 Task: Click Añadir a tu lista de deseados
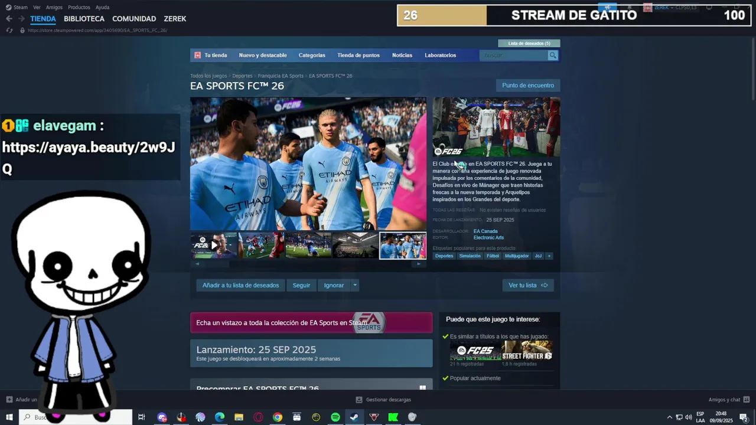click(x=240, y=285)
